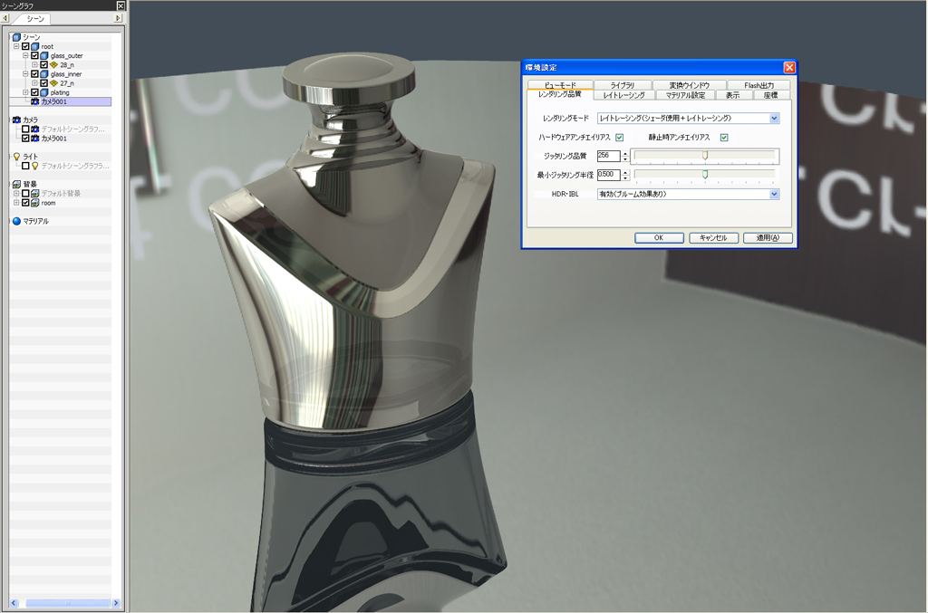Open the マテリアル設定 tab
928x613 pixels.
tap(685, 95)
